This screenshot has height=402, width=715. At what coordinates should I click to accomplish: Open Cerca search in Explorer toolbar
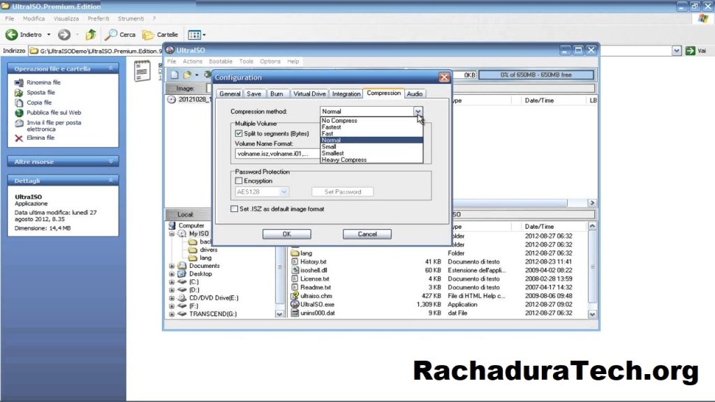[120, 35]
